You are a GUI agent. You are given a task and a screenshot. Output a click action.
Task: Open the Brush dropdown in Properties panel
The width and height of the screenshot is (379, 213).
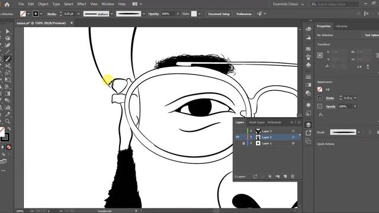(359, 132)
